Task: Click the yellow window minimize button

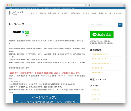Action: point(9,5)
